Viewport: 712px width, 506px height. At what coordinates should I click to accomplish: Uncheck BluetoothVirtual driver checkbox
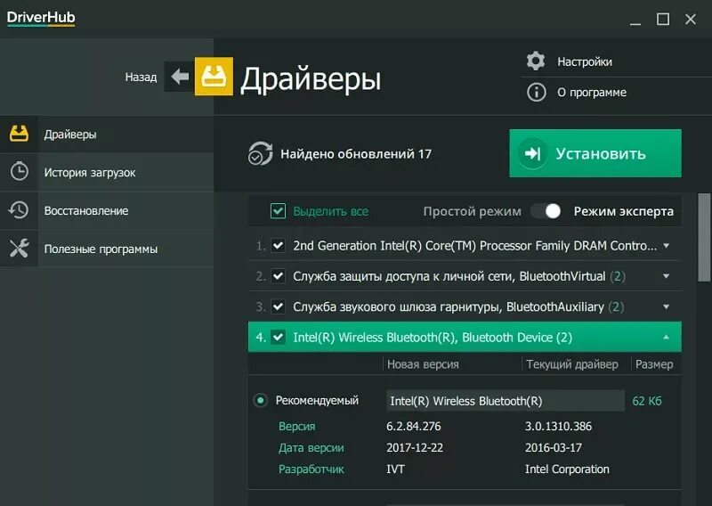278,276
